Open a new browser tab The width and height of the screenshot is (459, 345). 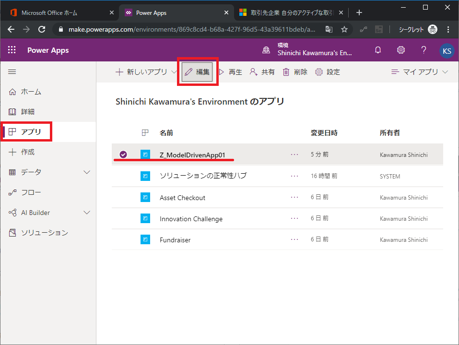click(x=359, y=12)
